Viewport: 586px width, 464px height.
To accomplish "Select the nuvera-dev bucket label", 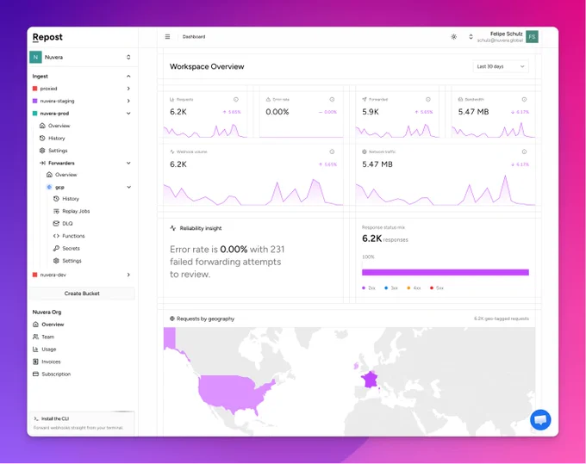I will tap(53, 275).
